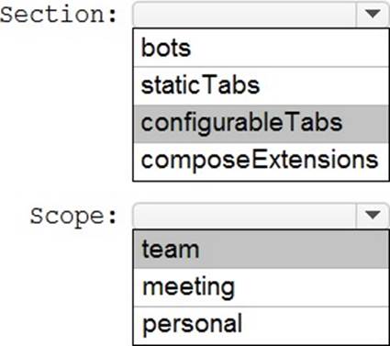This screenshot has width=390, height=346.
Task: Pick composeExtensions from the Section list
Action: pyautogui.click(x=262, y=162)
